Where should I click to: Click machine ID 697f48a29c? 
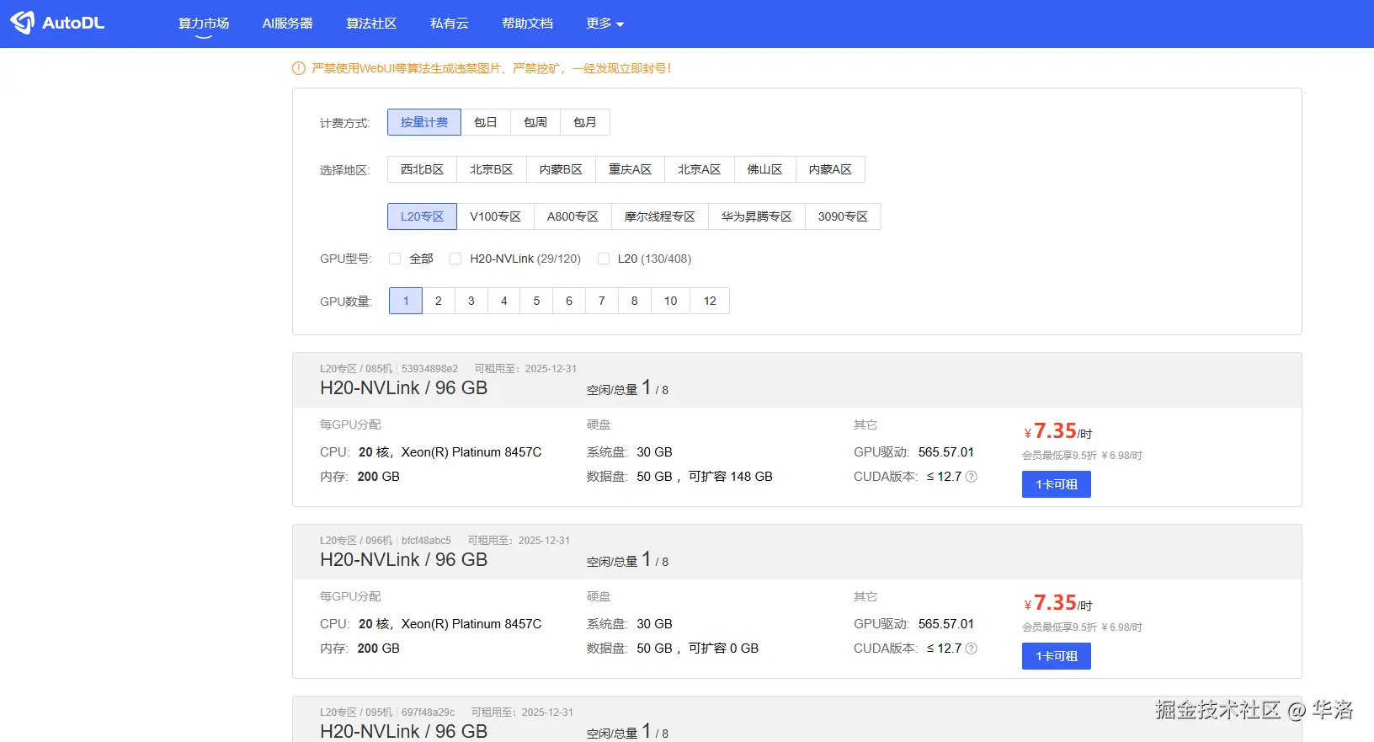click(x=428, y=713)
